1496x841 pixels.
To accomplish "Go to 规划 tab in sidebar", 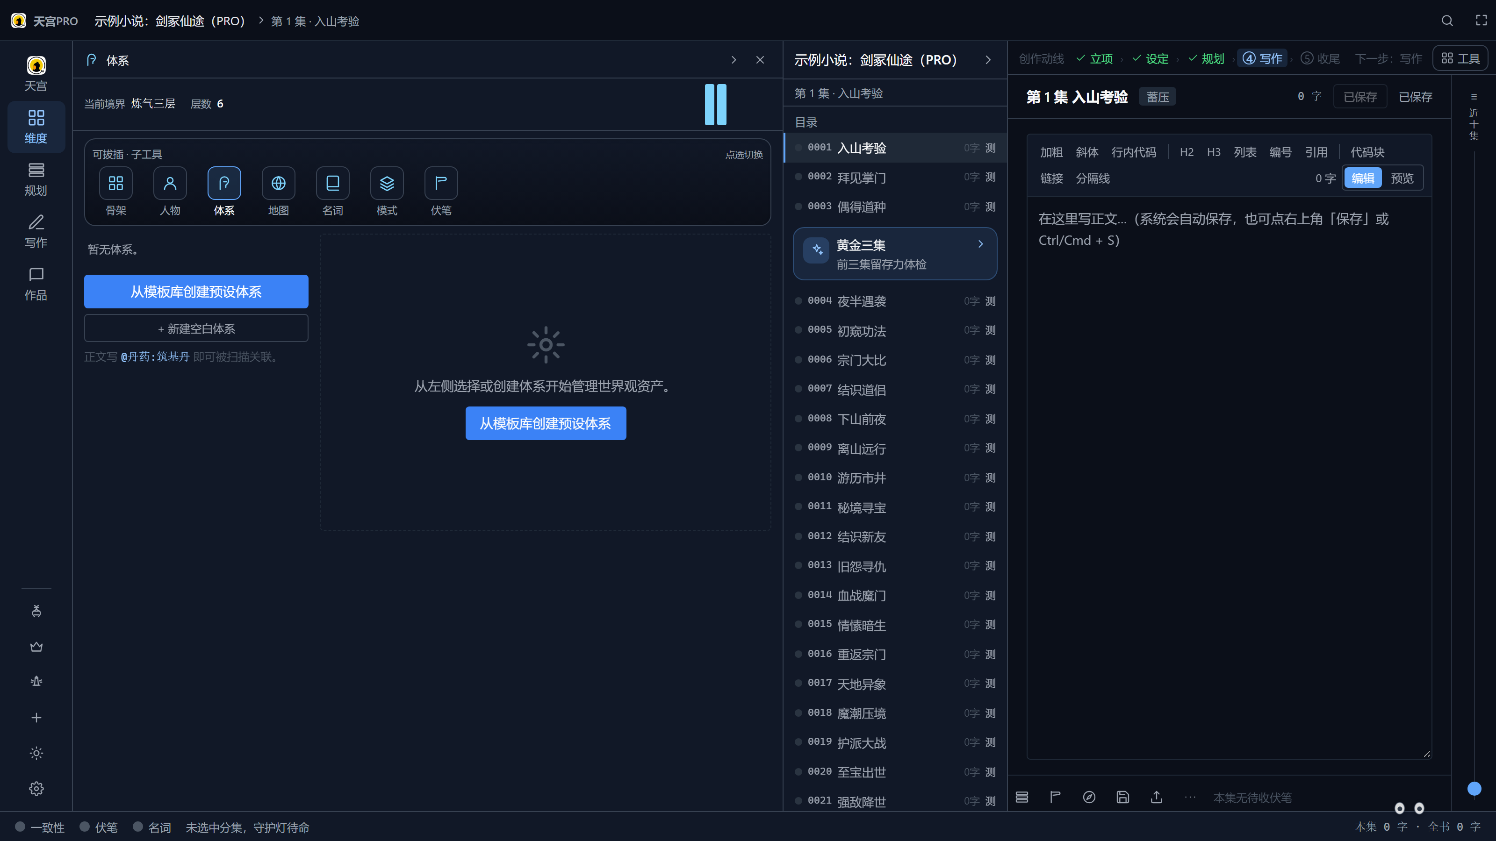I will pyautogui.click(x=36, y=179).
